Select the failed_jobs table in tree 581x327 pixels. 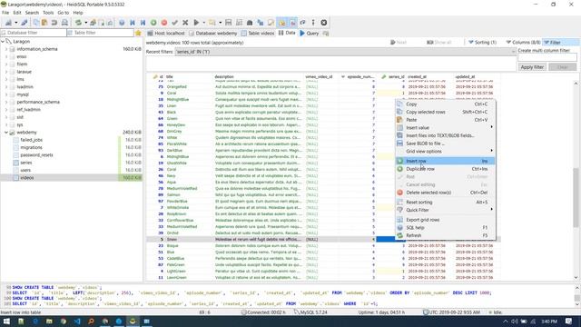pyautogui.click(x=31, y=140)
